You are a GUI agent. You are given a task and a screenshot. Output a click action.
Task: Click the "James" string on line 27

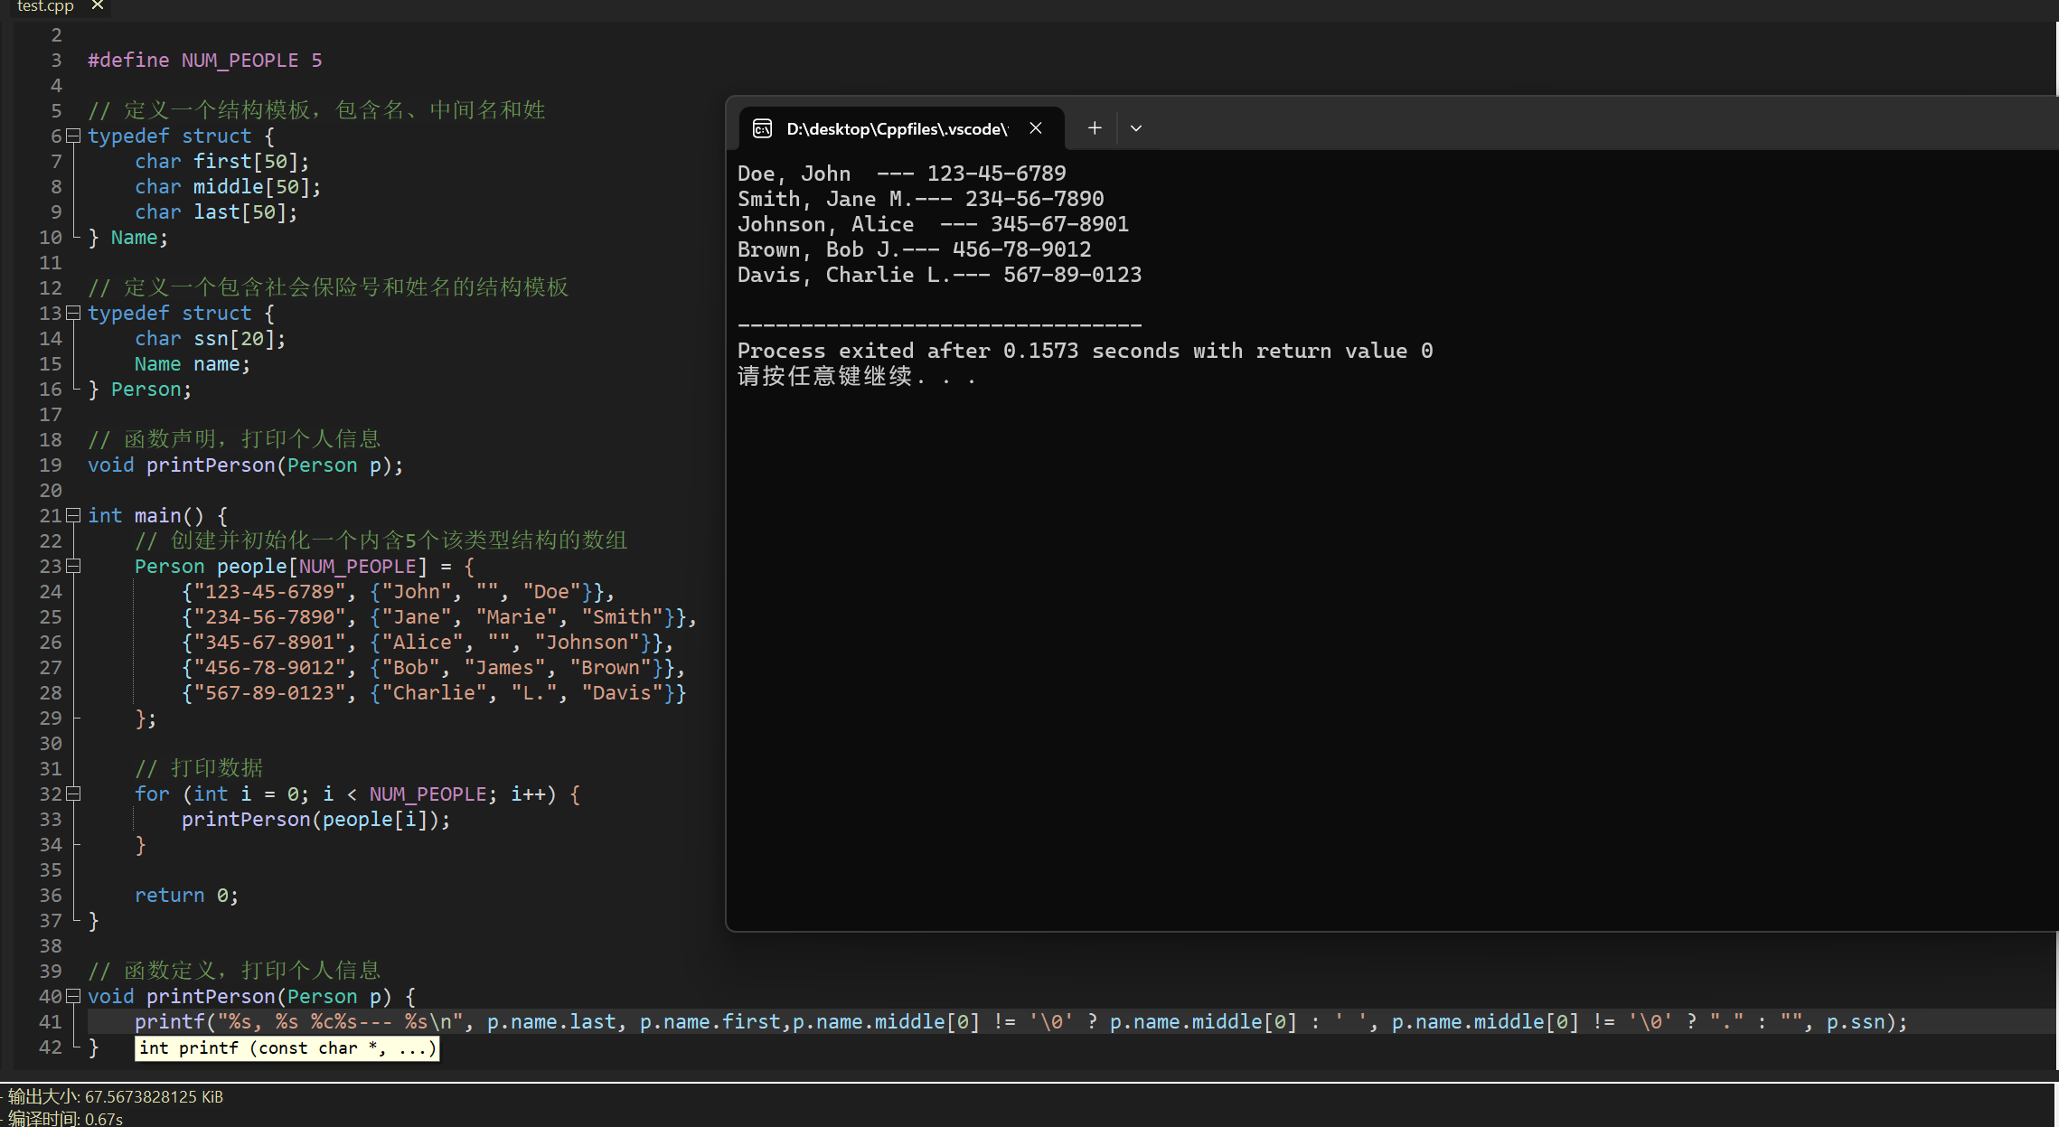504,667
